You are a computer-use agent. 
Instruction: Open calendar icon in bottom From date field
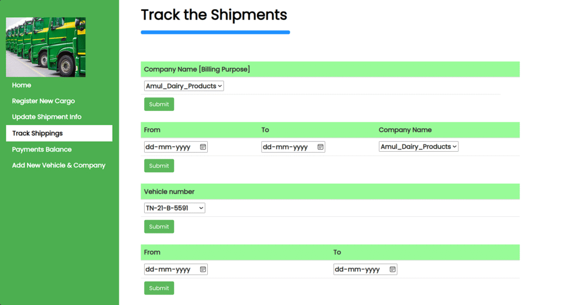pyautogui.click(x=203, y=269)
